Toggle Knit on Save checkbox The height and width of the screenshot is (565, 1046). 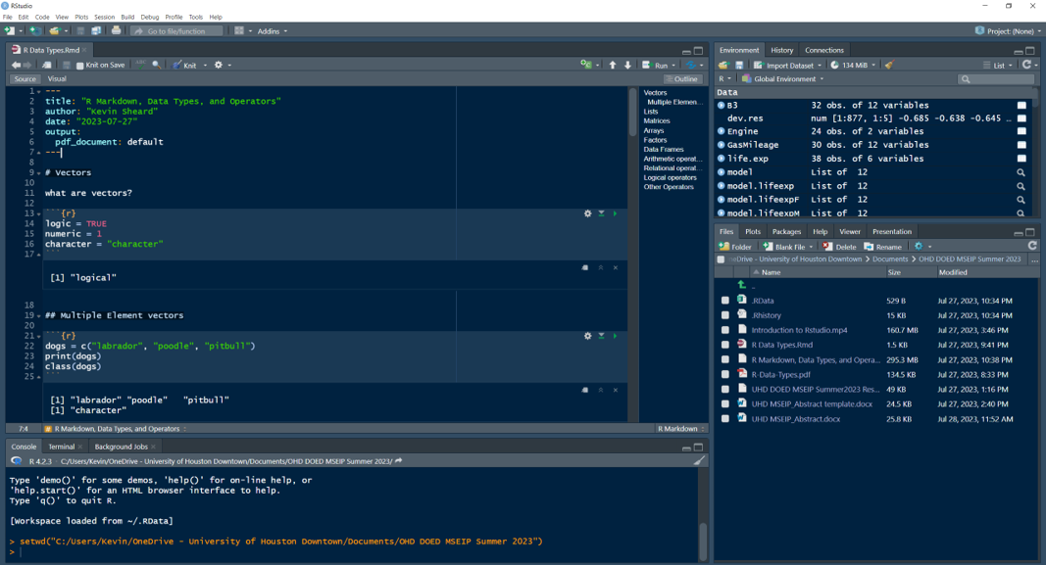[80, 66]
